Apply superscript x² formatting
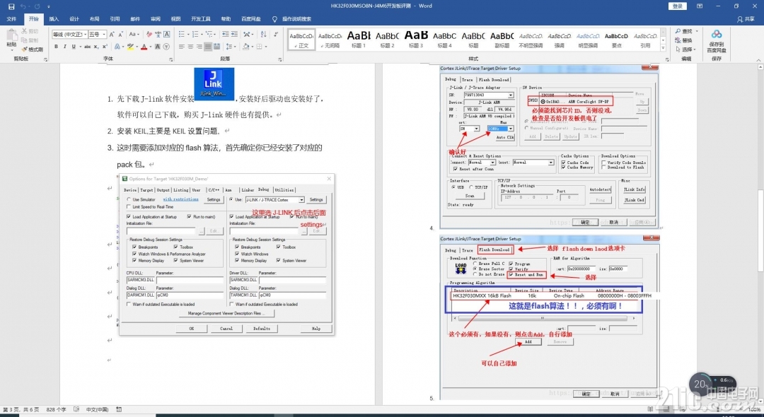 (105, 47)
